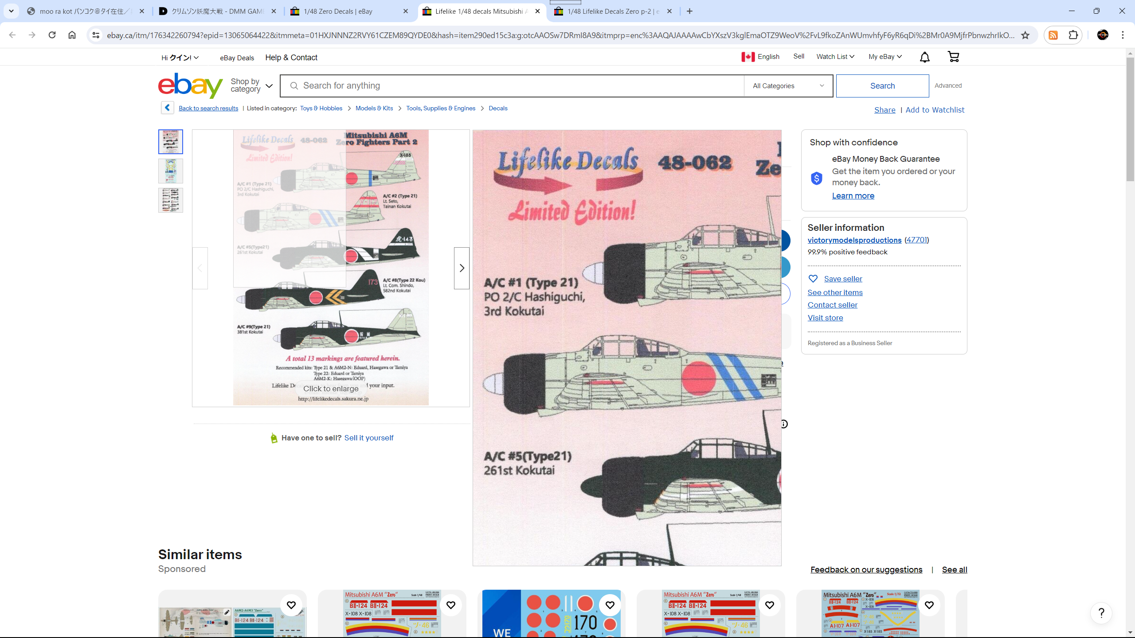Image resolution: width=1135 pixels, height=638 pixels.
Task: Close the DMM GAMES tab
Action: [274, 11]
